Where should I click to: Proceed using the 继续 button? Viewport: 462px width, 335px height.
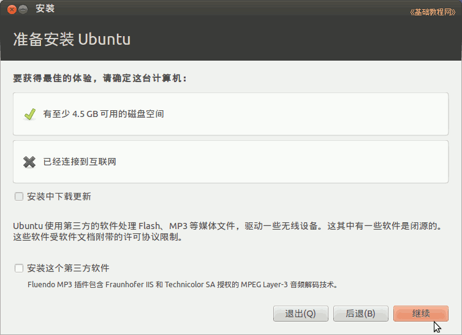click(x=421, y=314)
